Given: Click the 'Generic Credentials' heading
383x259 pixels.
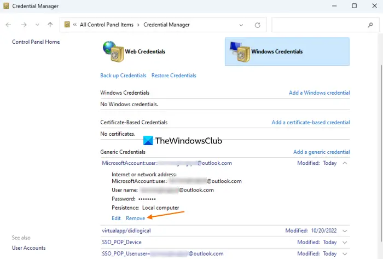Looking at the screenshot, I should tap(123, 152).
